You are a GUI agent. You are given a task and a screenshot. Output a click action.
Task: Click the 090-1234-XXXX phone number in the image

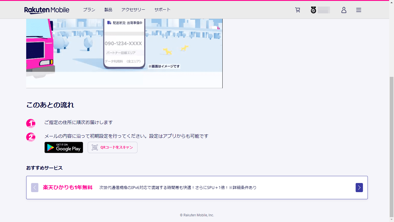(x=123, y=44)
